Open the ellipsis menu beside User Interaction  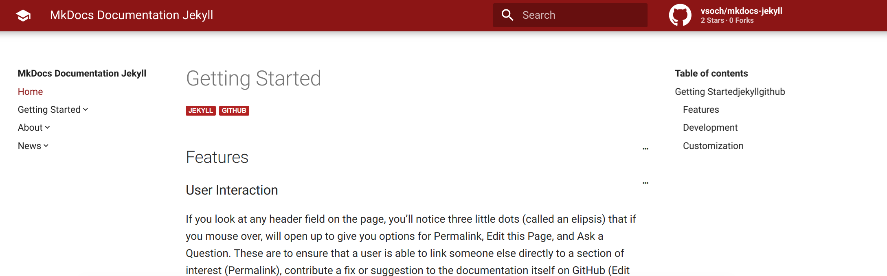645,183
